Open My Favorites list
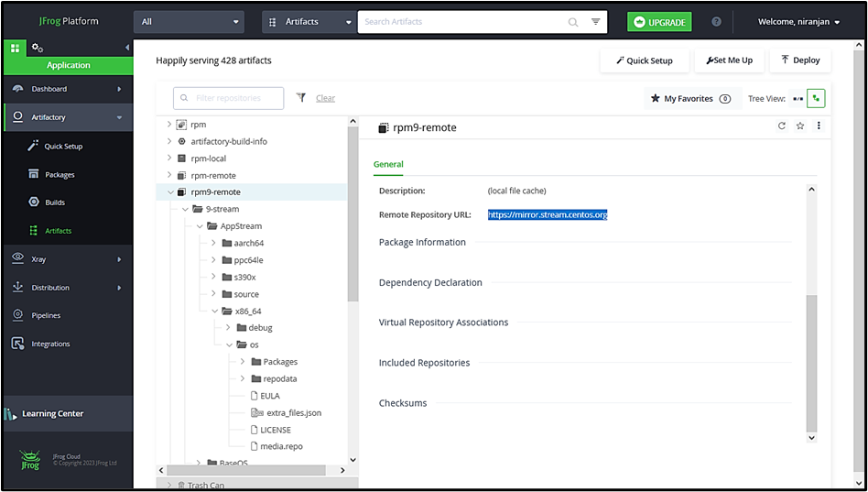Screen dimensions: 868x492 (692, 99)
